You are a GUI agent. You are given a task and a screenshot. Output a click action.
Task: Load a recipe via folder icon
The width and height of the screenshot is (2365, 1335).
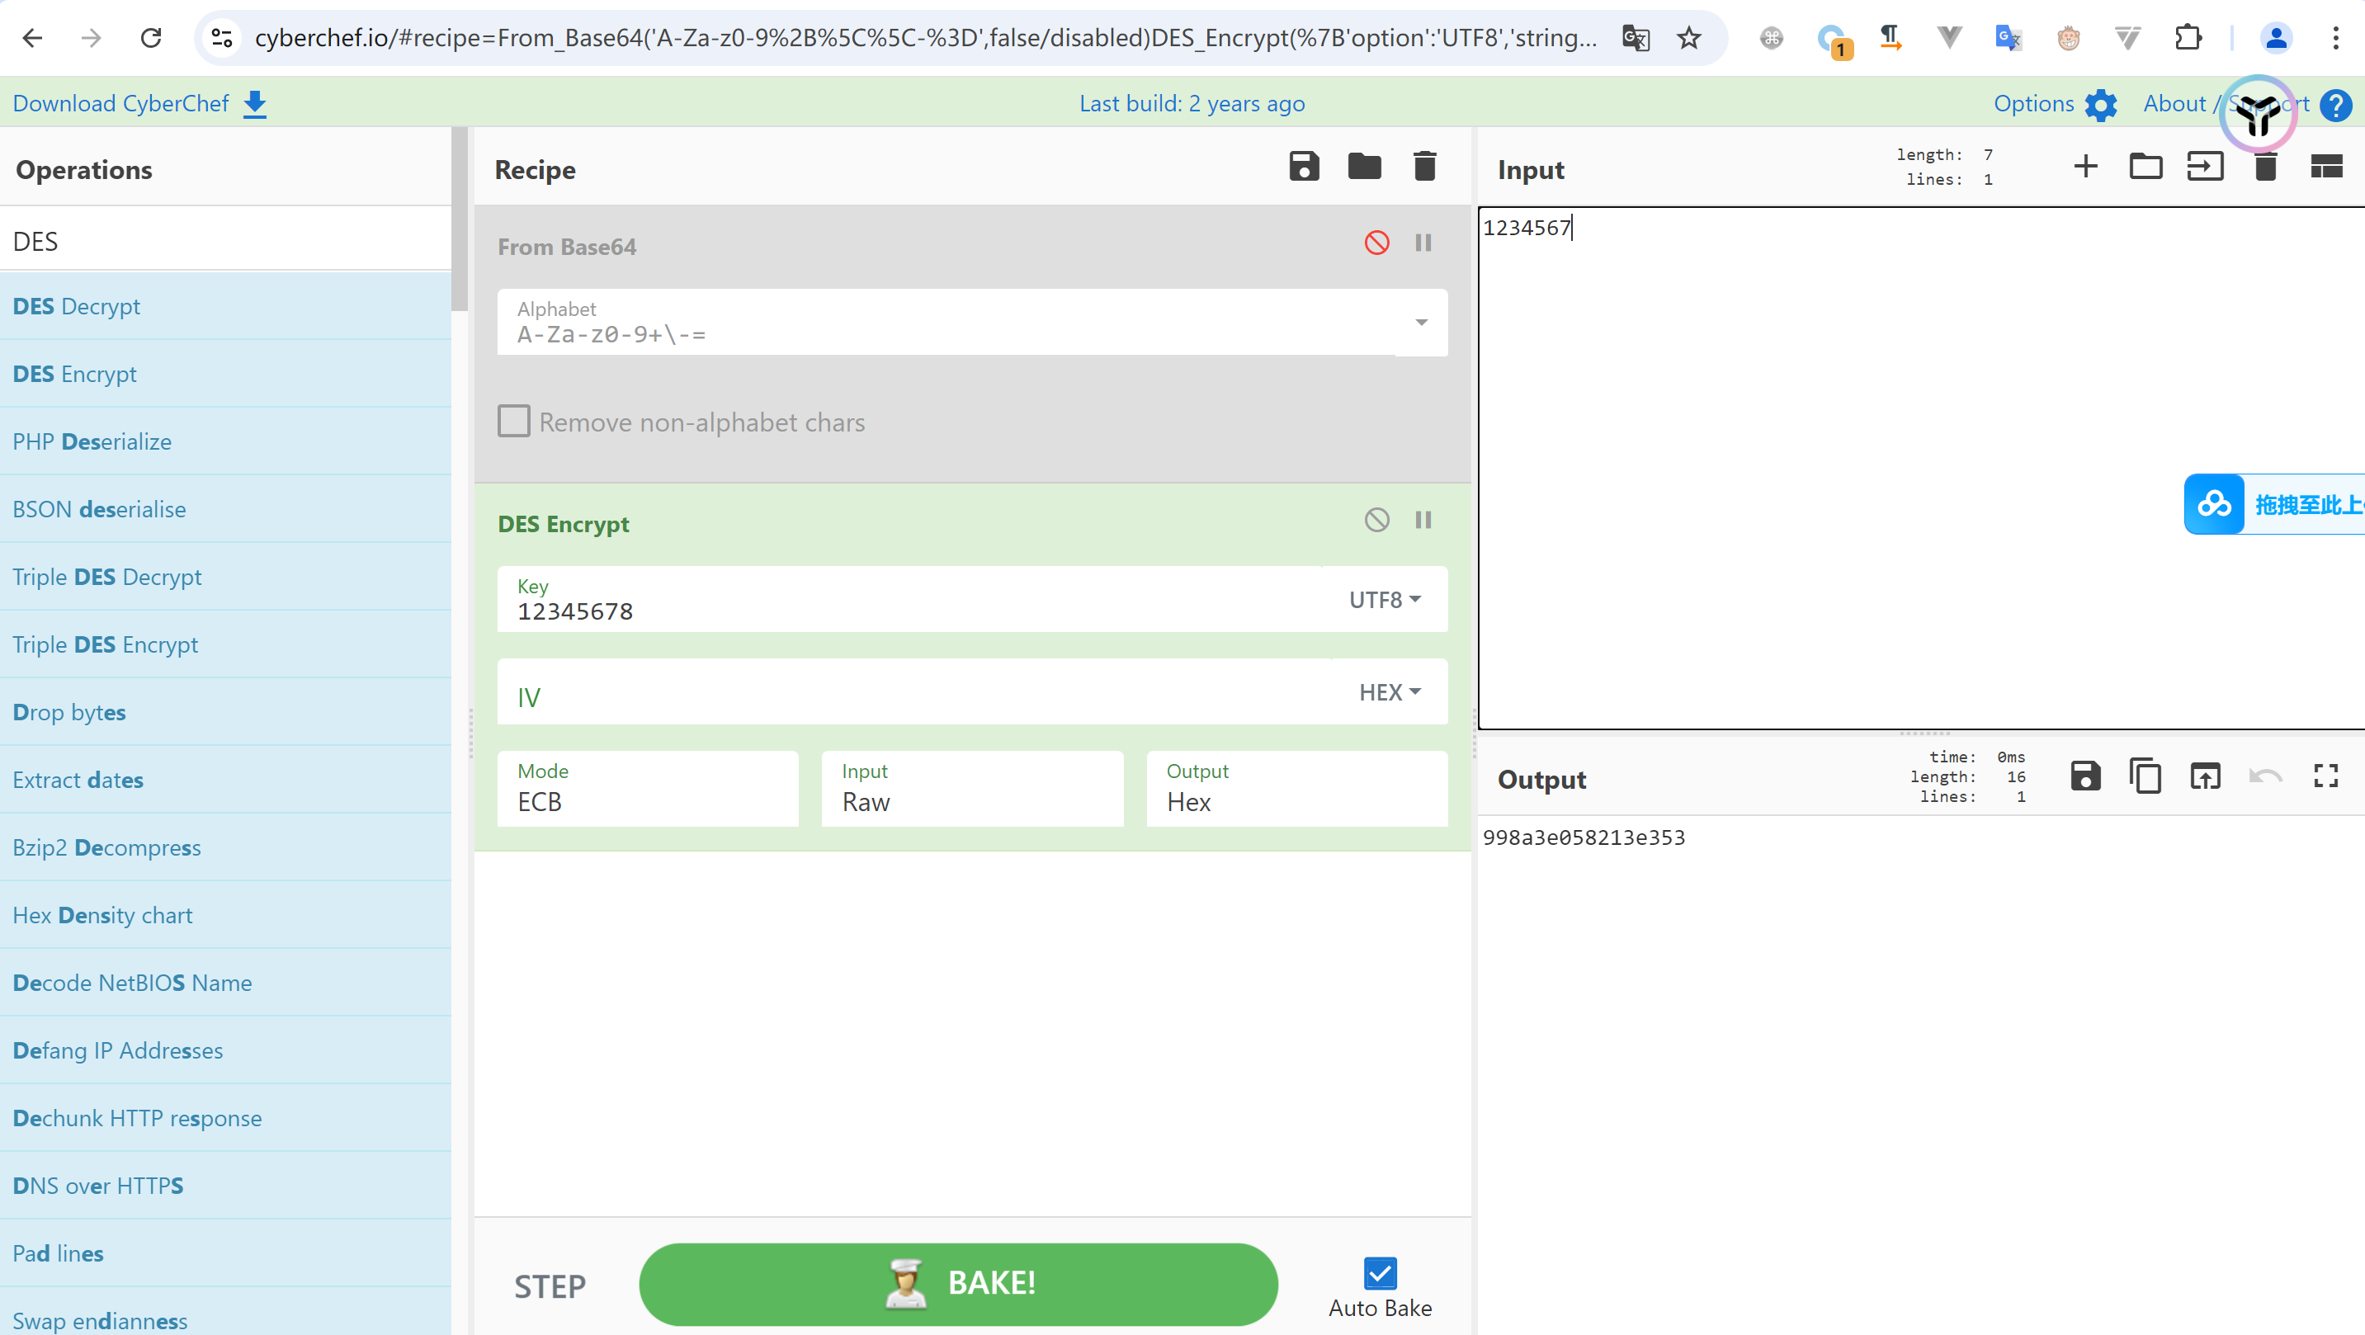tap(1364, 166)
